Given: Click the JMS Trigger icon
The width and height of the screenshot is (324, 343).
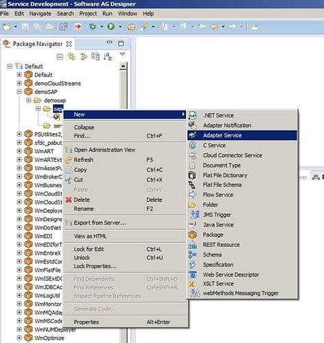Looking at the screenshot, I should click(x=194, y=215).
